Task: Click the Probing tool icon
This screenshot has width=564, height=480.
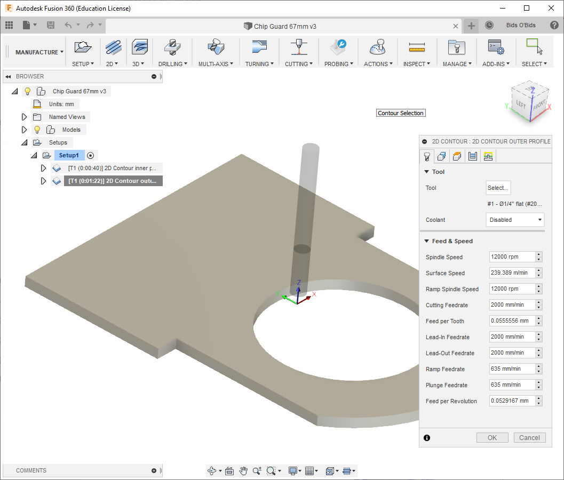Action: click(338, 47)
